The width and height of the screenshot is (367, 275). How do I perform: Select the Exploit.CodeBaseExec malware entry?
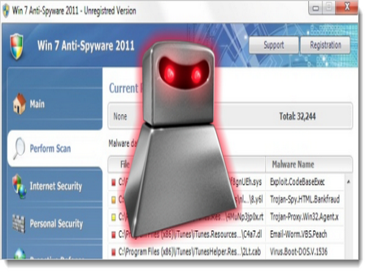click(x=297, y=182)
